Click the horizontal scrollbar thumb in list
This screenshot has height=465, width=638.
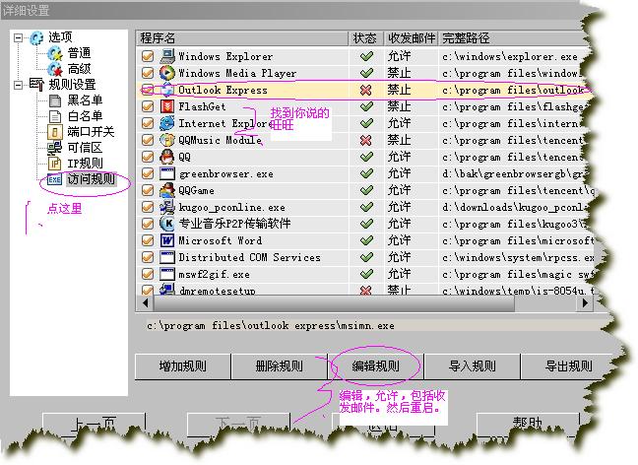tap(334, 303)
